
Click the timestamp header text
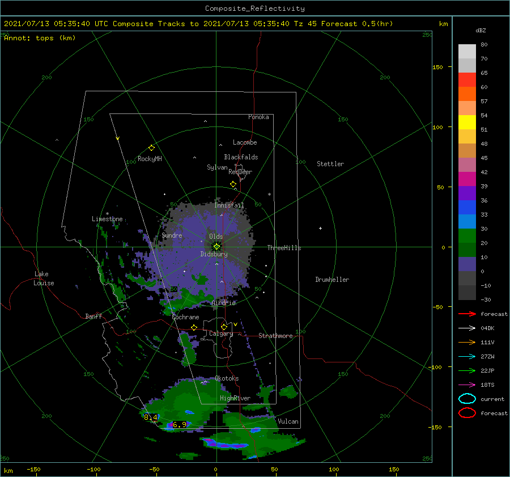pyautogui.click(x=198, y=24)
